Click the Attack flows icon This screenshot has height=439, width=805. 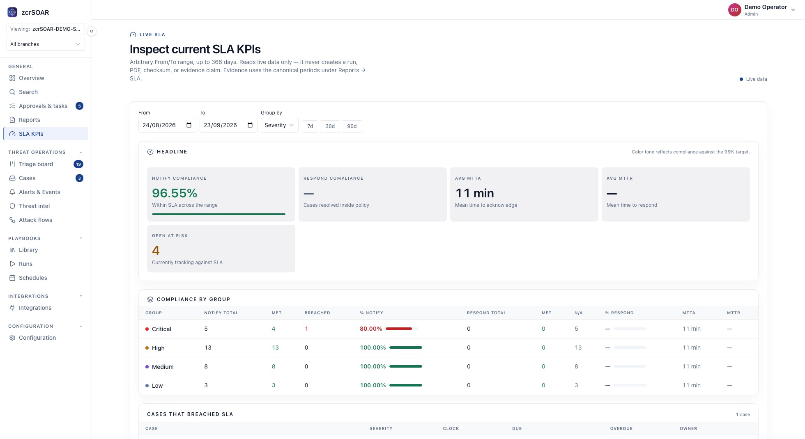(x=12, y=220)
